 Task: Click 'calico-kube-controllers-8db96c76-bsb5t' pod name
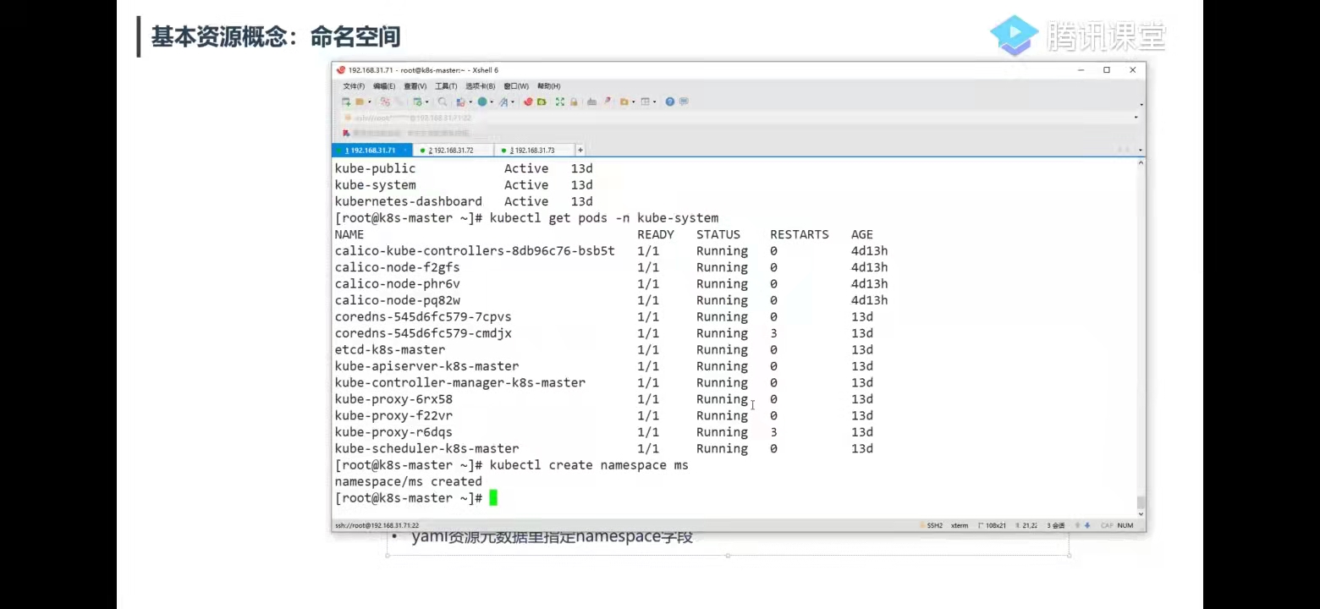475,251
